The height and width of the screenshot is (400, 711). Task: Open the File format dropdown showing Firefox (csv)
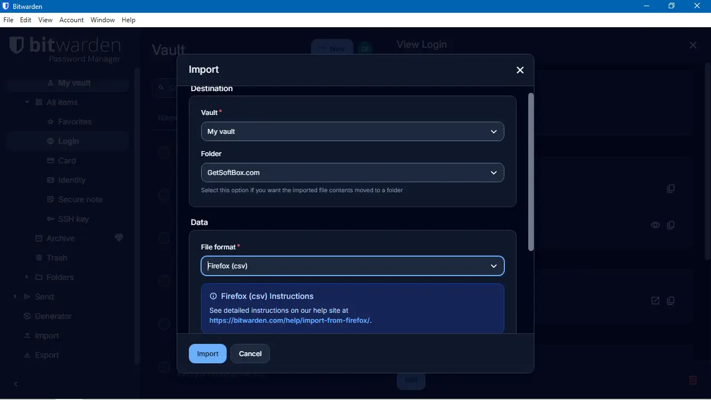click(x=352, y=266)
